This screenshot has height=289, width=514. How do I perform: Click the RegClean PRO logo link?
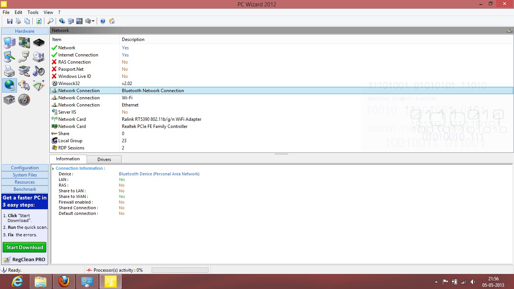point(24,259)
